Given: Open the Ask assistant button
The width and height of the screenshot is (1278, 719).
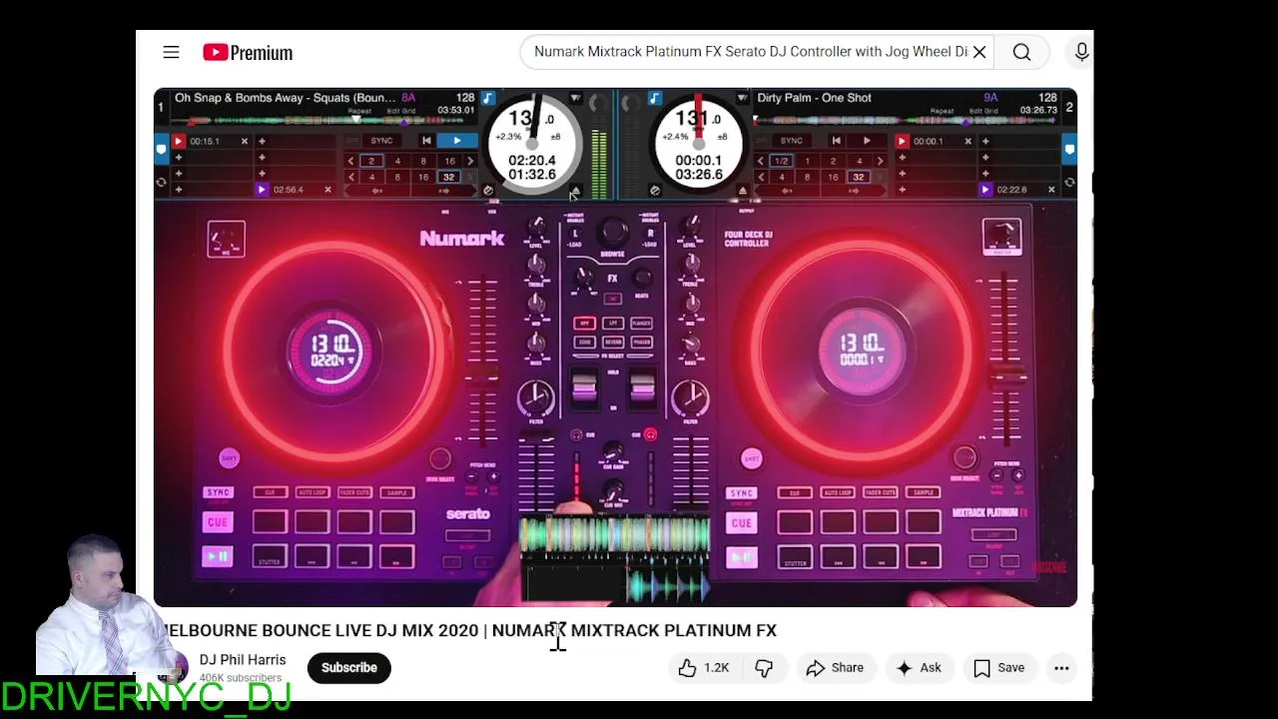Looking at the screenshot, I should coord(920,668).
